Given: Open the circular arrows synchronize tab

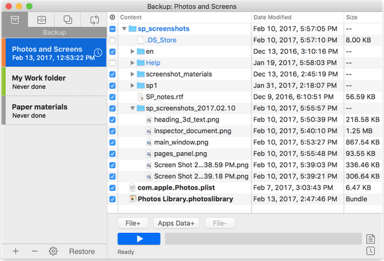Looking at the screenshot, I should pos(94,20).
